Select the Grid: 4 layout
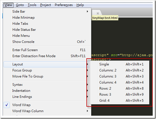The width and height of the screenshot is (156, 119). 119,101
